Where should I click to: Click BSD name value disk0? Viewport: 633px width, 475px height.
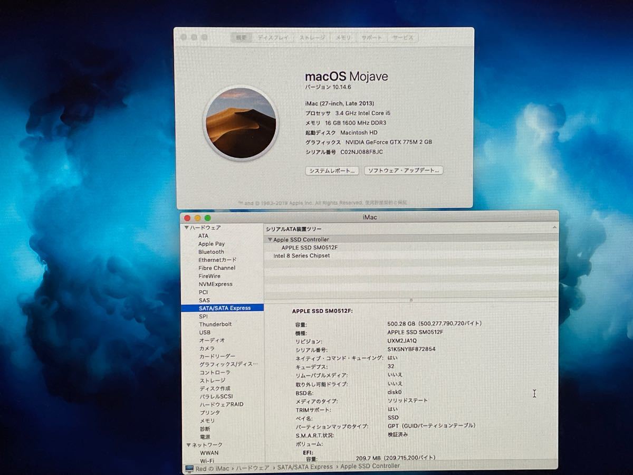[x=395, y=392]
